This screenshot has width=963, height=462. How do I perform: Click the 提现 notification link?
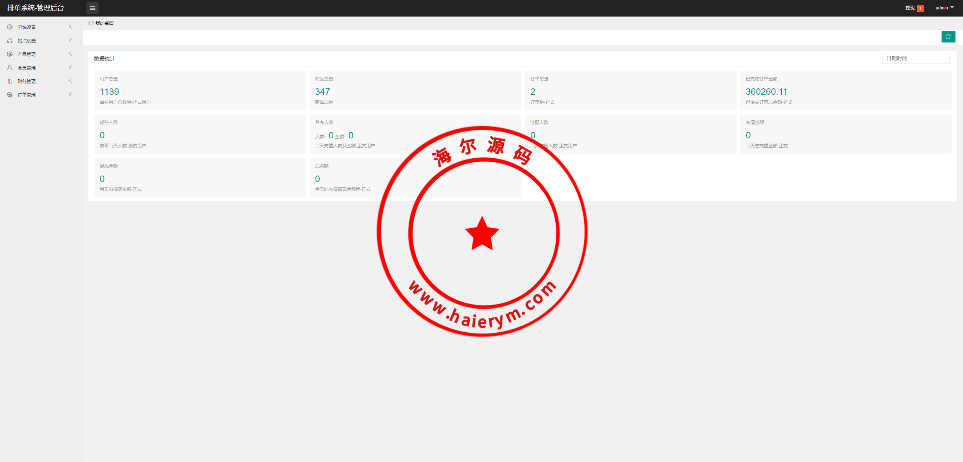click(910, 8)
